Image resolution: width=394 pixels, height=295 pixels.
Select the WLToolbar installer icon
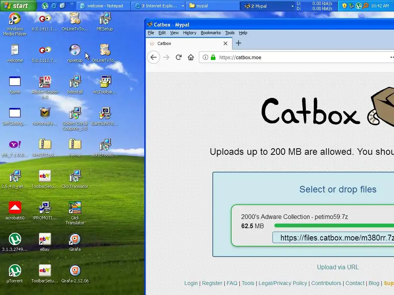105,85
